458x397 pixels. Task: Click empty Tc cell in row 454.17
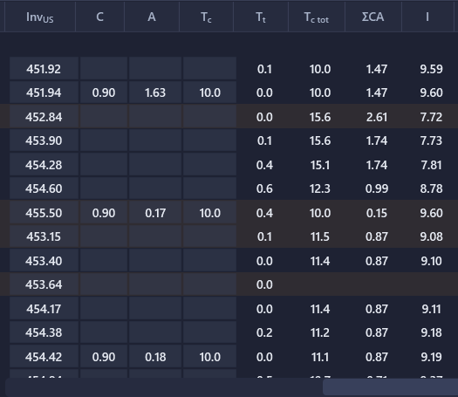point(209,309)
